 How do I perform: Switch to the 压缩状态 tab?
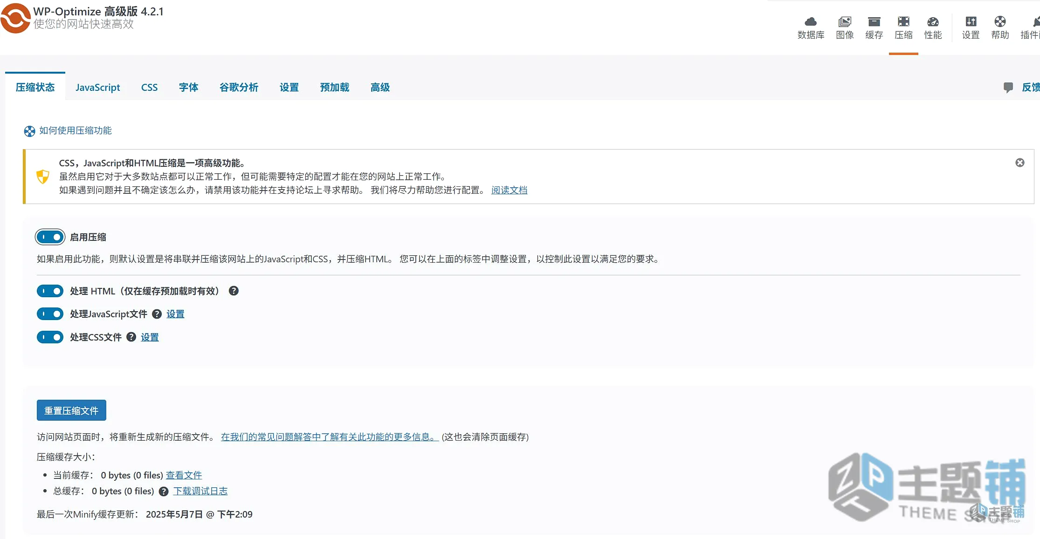point(35,87)
